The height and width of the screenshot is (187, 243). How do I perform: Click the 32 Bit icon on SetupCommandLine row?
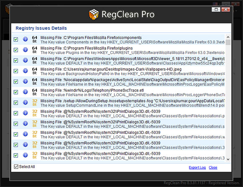[34, 102]
